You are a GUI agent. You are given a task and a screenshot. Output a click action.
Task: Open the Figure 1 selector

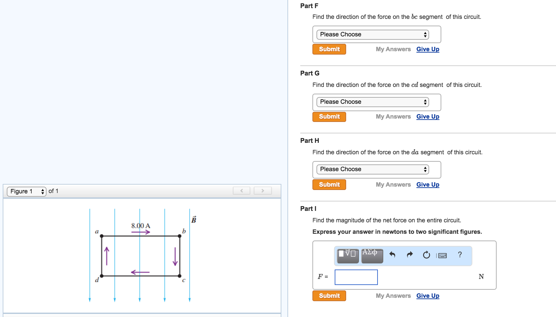point(26,191)
